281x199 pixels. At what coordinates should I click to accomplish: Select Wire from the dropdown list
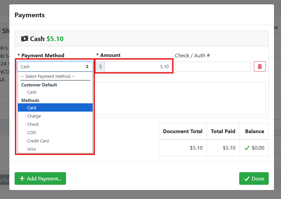coord(32,149)
